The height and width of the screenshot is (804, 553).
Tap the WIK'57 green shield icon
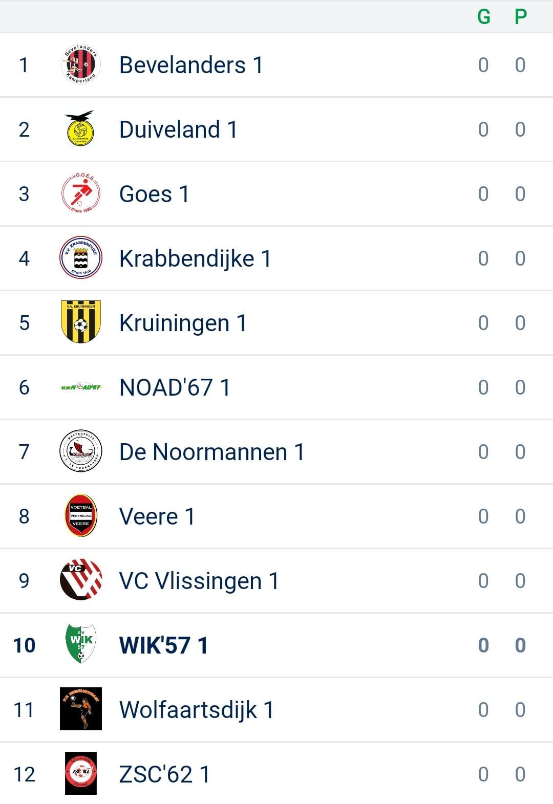point(81,644)
